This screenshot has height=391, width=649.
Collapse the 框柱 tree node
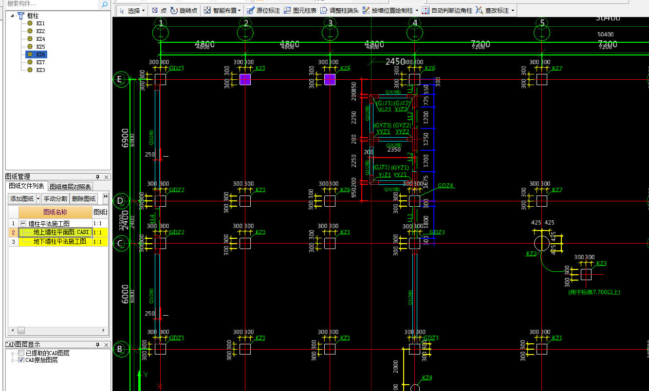[x=12, y=16]
